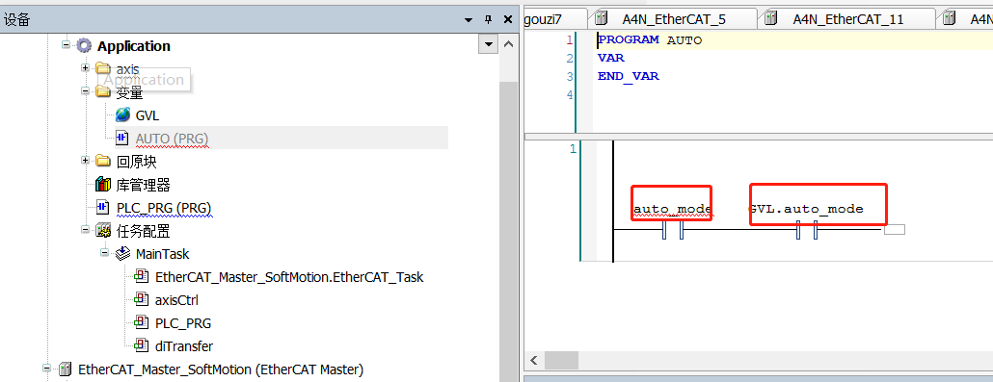Click network 1 number in ladder editor
The image size is (993, 382).
tap(573, 150)
